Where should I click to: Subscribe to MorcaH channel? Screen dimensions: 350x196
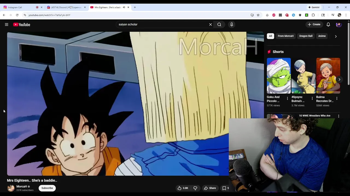47,188
